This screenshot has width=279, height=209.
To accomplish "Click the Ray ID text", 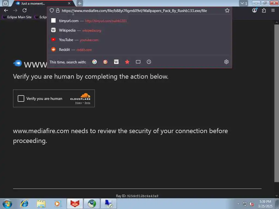I will (137, 196).
